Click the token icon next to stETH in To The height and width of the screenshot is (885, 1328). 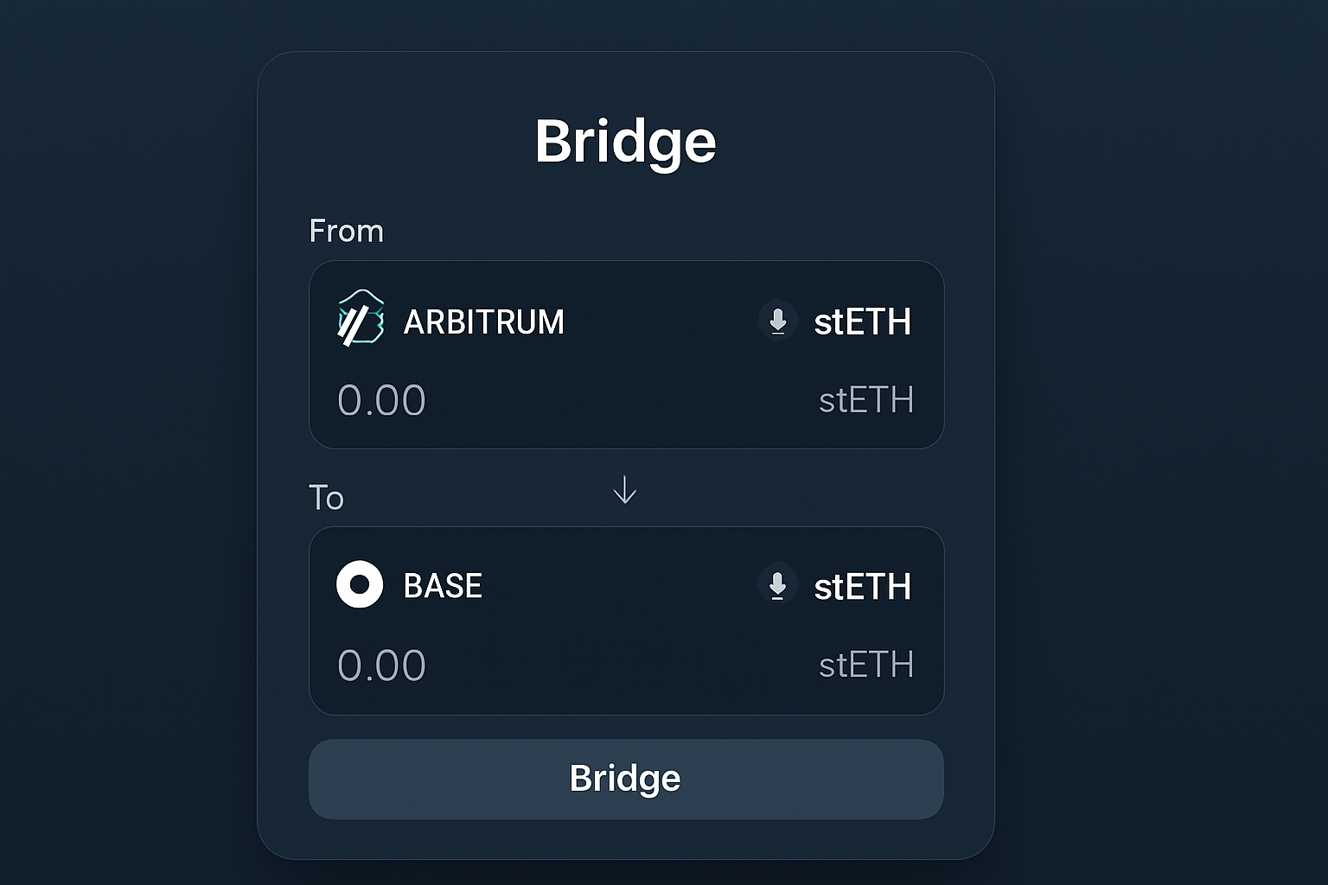pyautogui.click(x=777, y=584)
